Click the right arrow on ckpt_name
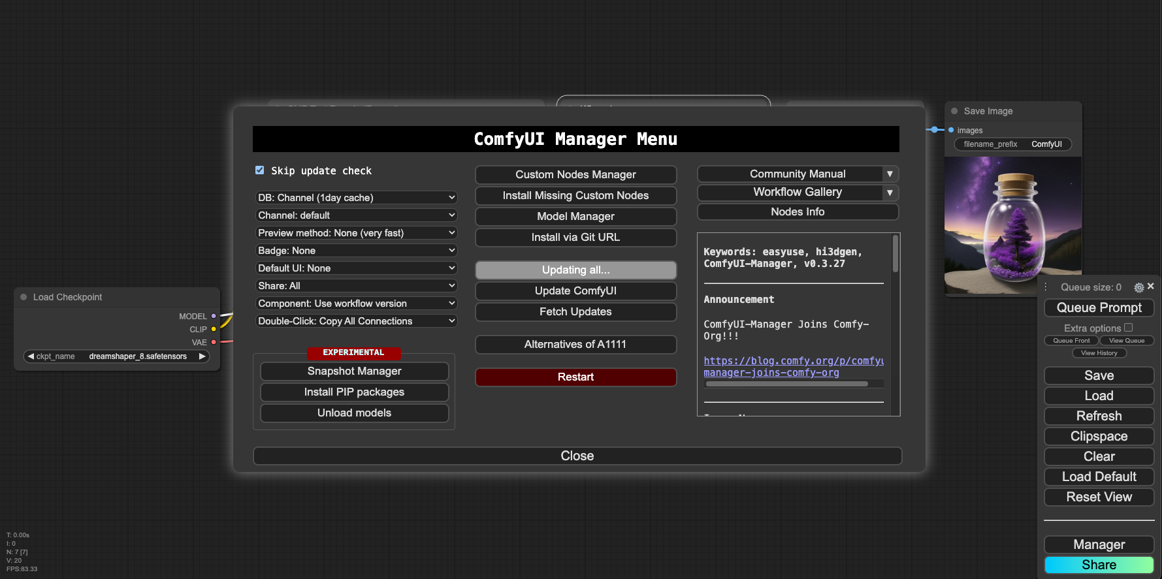Viewport: 1162px width, 579px height. click(x=202, y=356)
